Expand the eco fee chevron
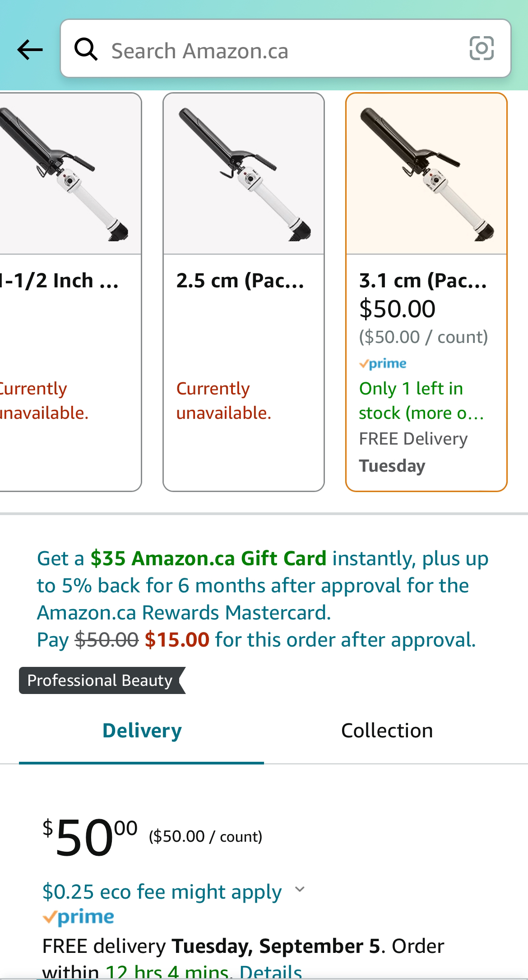Screen dimensions: 528x980 click(300, 890)
